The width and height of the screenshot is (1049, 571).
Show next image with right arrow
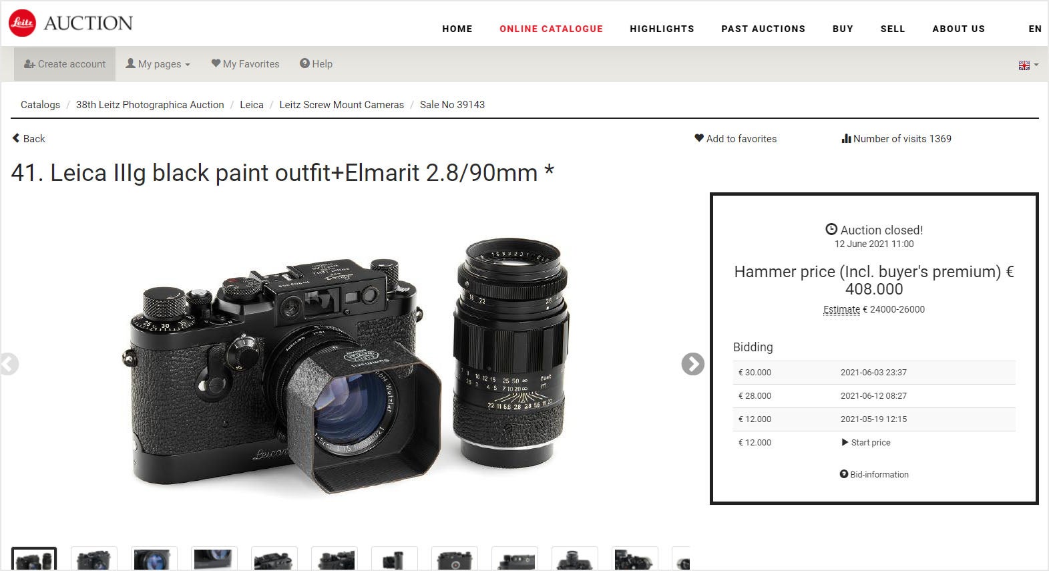(x=692, y=364)
